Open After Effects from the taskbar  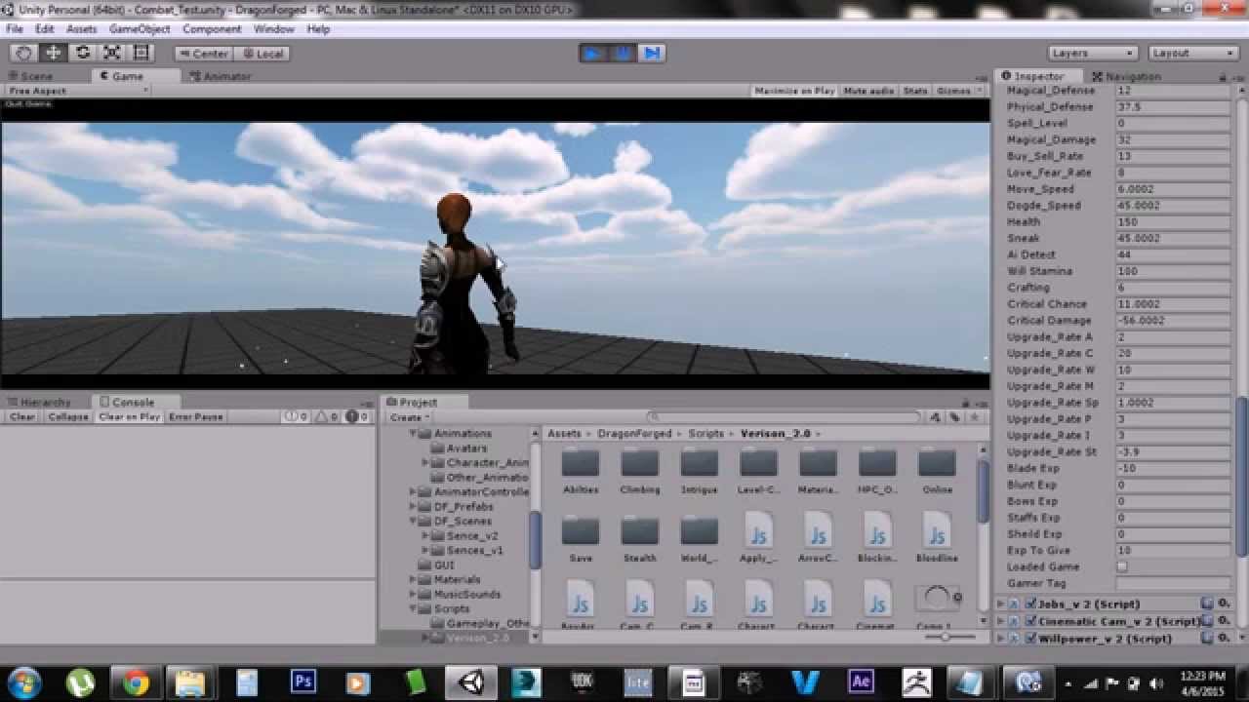(861, 682)
